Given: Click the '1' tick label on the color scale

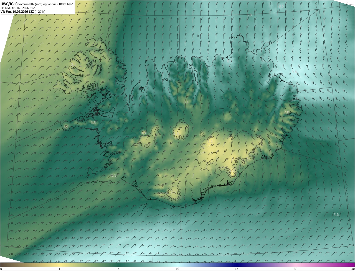Looking at the screenshot, I should [59, 269].
